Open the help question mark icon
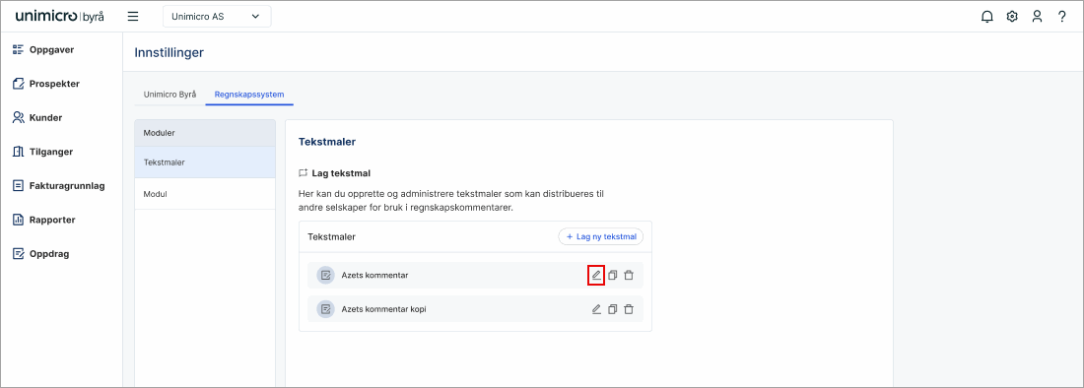This screenshot has height=388, width=1084. click(x=1062, y=17)
